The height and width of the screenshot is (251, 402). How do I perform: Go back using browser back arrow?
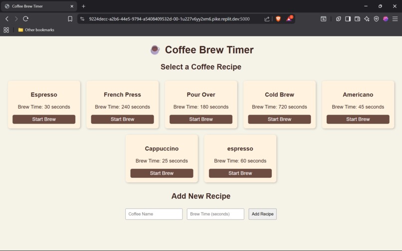click(x=7, y=19)
